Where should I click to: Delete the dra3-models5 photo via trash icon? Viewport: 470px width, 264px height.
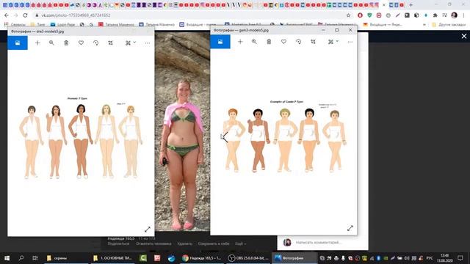click(66, 43)
